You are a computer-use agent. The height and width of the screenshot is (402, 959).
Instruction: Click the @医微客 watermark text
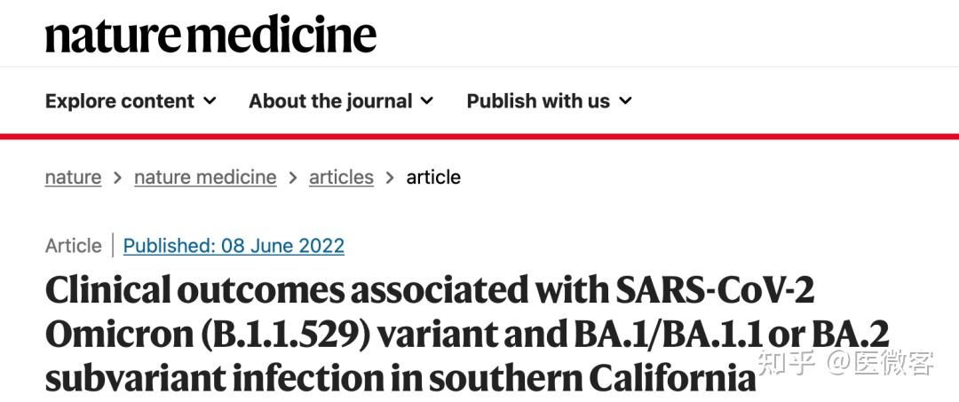[x=880, y=362]
